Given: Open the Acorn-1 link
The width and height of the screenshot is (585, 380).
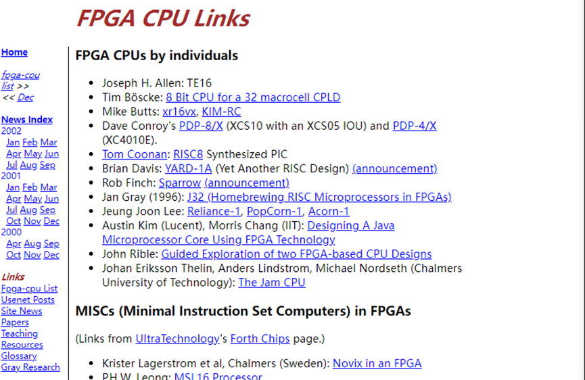Looking at the screenshot, I should (329, 211).
